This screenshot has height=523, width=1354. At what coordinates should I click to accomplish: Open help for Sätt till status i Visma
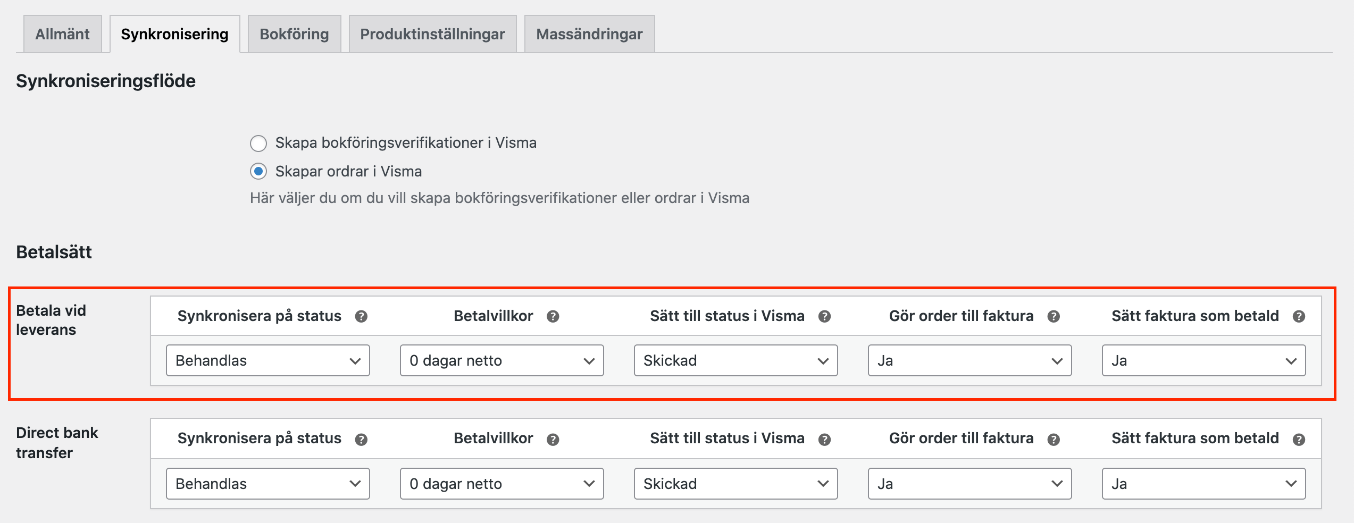825,315
